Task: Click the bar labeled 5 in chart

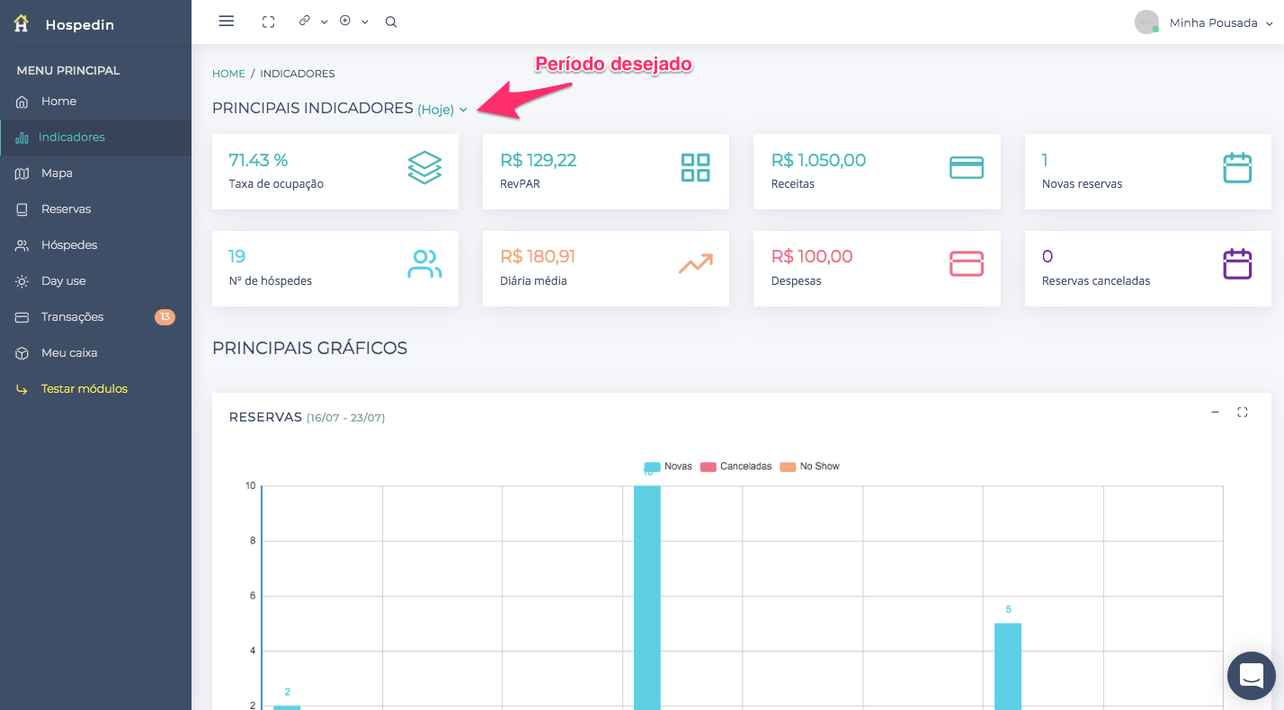Action: pyautogui.click(x=1008, y=665)
